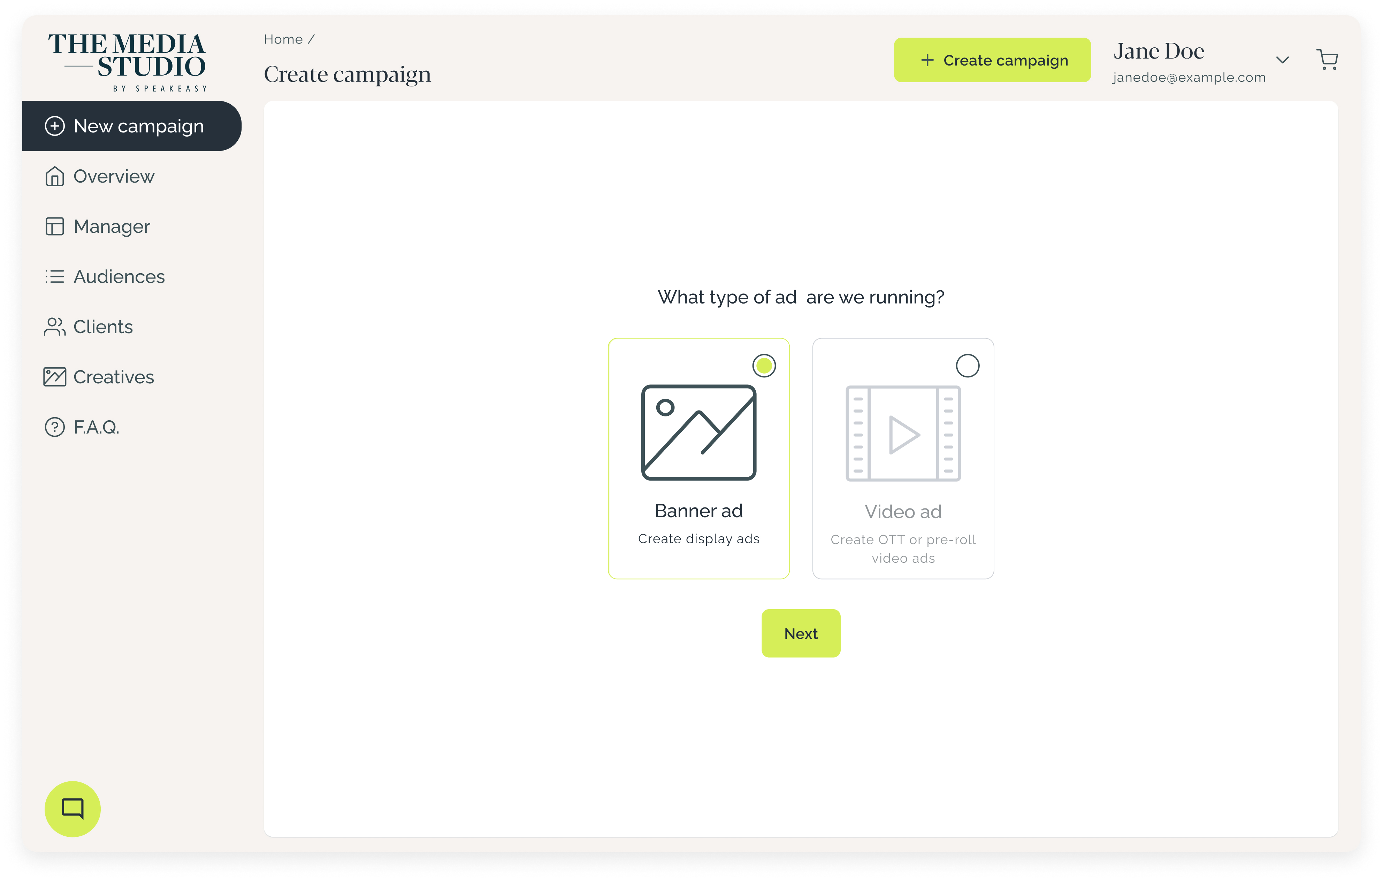Screen dimensions: 1383x881
Task: Choose the Video ad film thumbnail
Action: (x=903, y=434)
